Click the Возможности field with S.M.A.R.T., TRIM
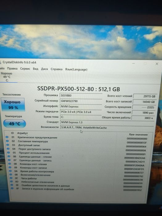Screen dimensions: 162x216 pos(107,127)
